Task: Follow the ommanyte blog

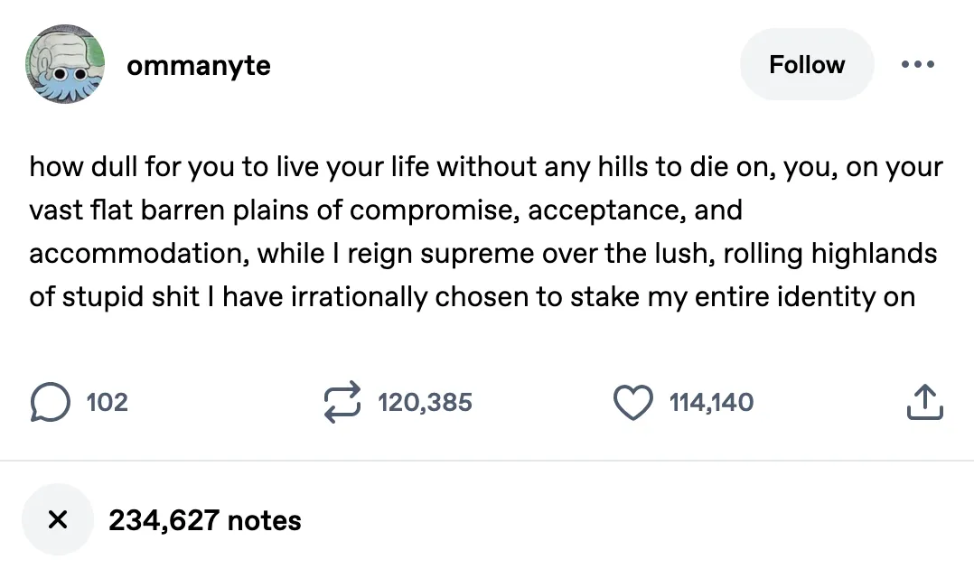Action: click(x=806, y=65)
